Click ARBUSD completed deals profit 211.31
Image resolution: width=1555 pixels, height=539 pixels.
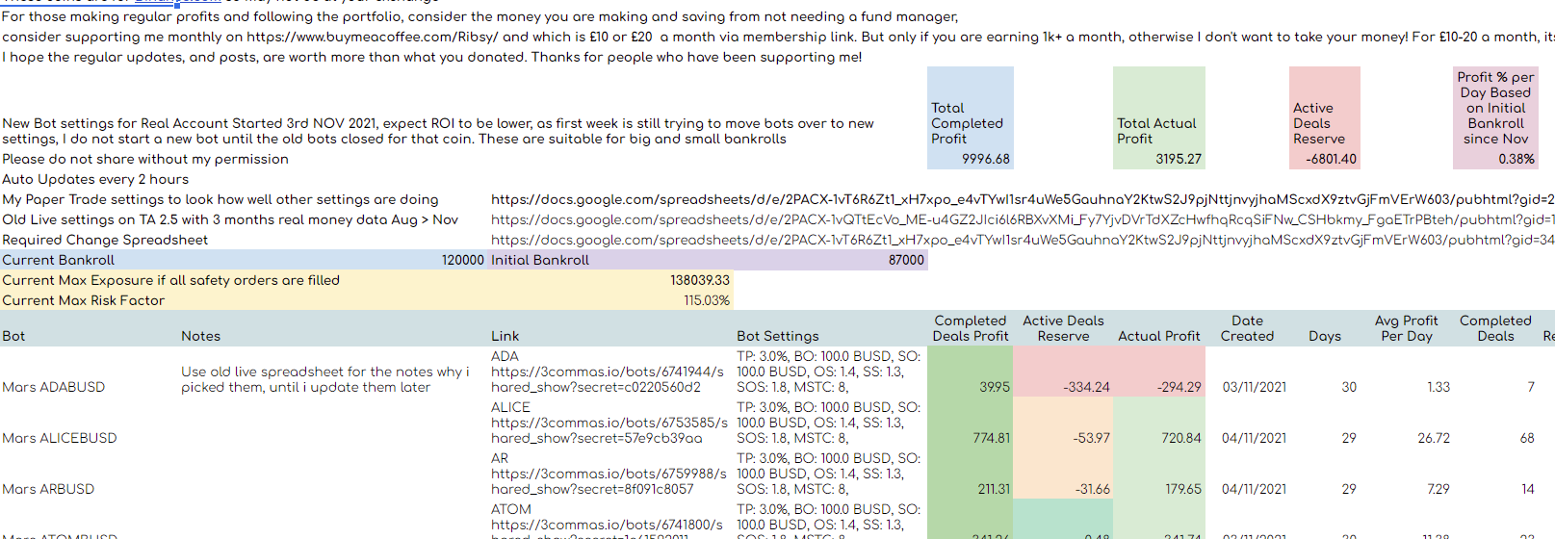click(994, 489)
